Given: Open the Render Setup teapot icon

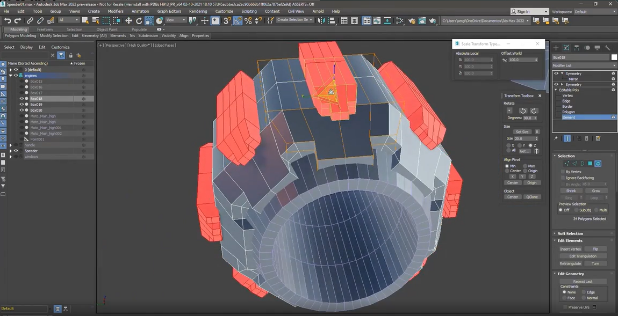Looking at the screenshot, I should point(412,21).
